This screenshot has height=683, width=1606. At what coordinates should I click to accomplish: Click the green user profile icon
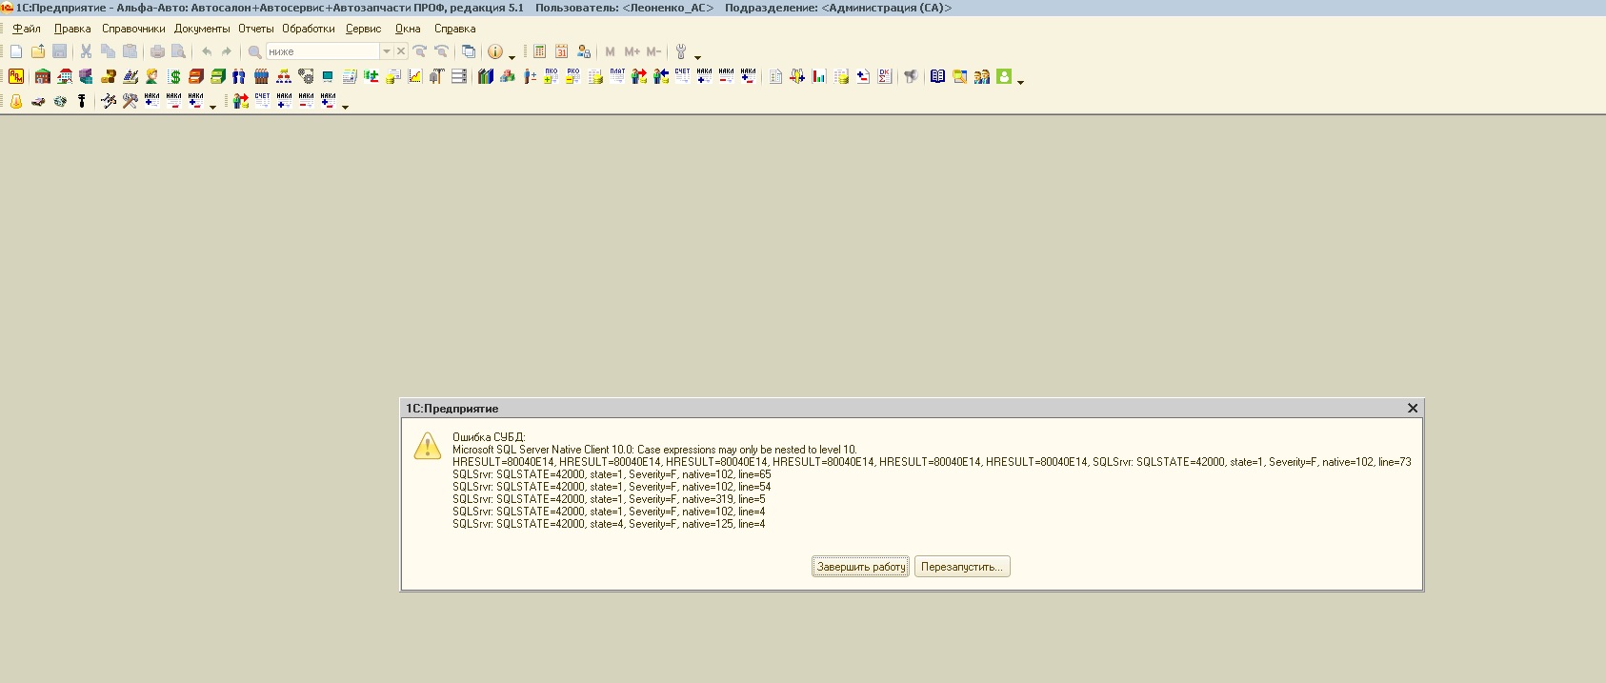click(x=1004, y=76)
